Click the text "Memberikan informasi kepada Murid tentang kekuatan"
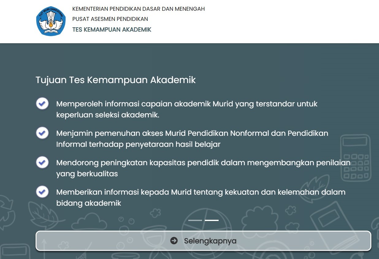The image size is (379, 259). coord(158,192)
